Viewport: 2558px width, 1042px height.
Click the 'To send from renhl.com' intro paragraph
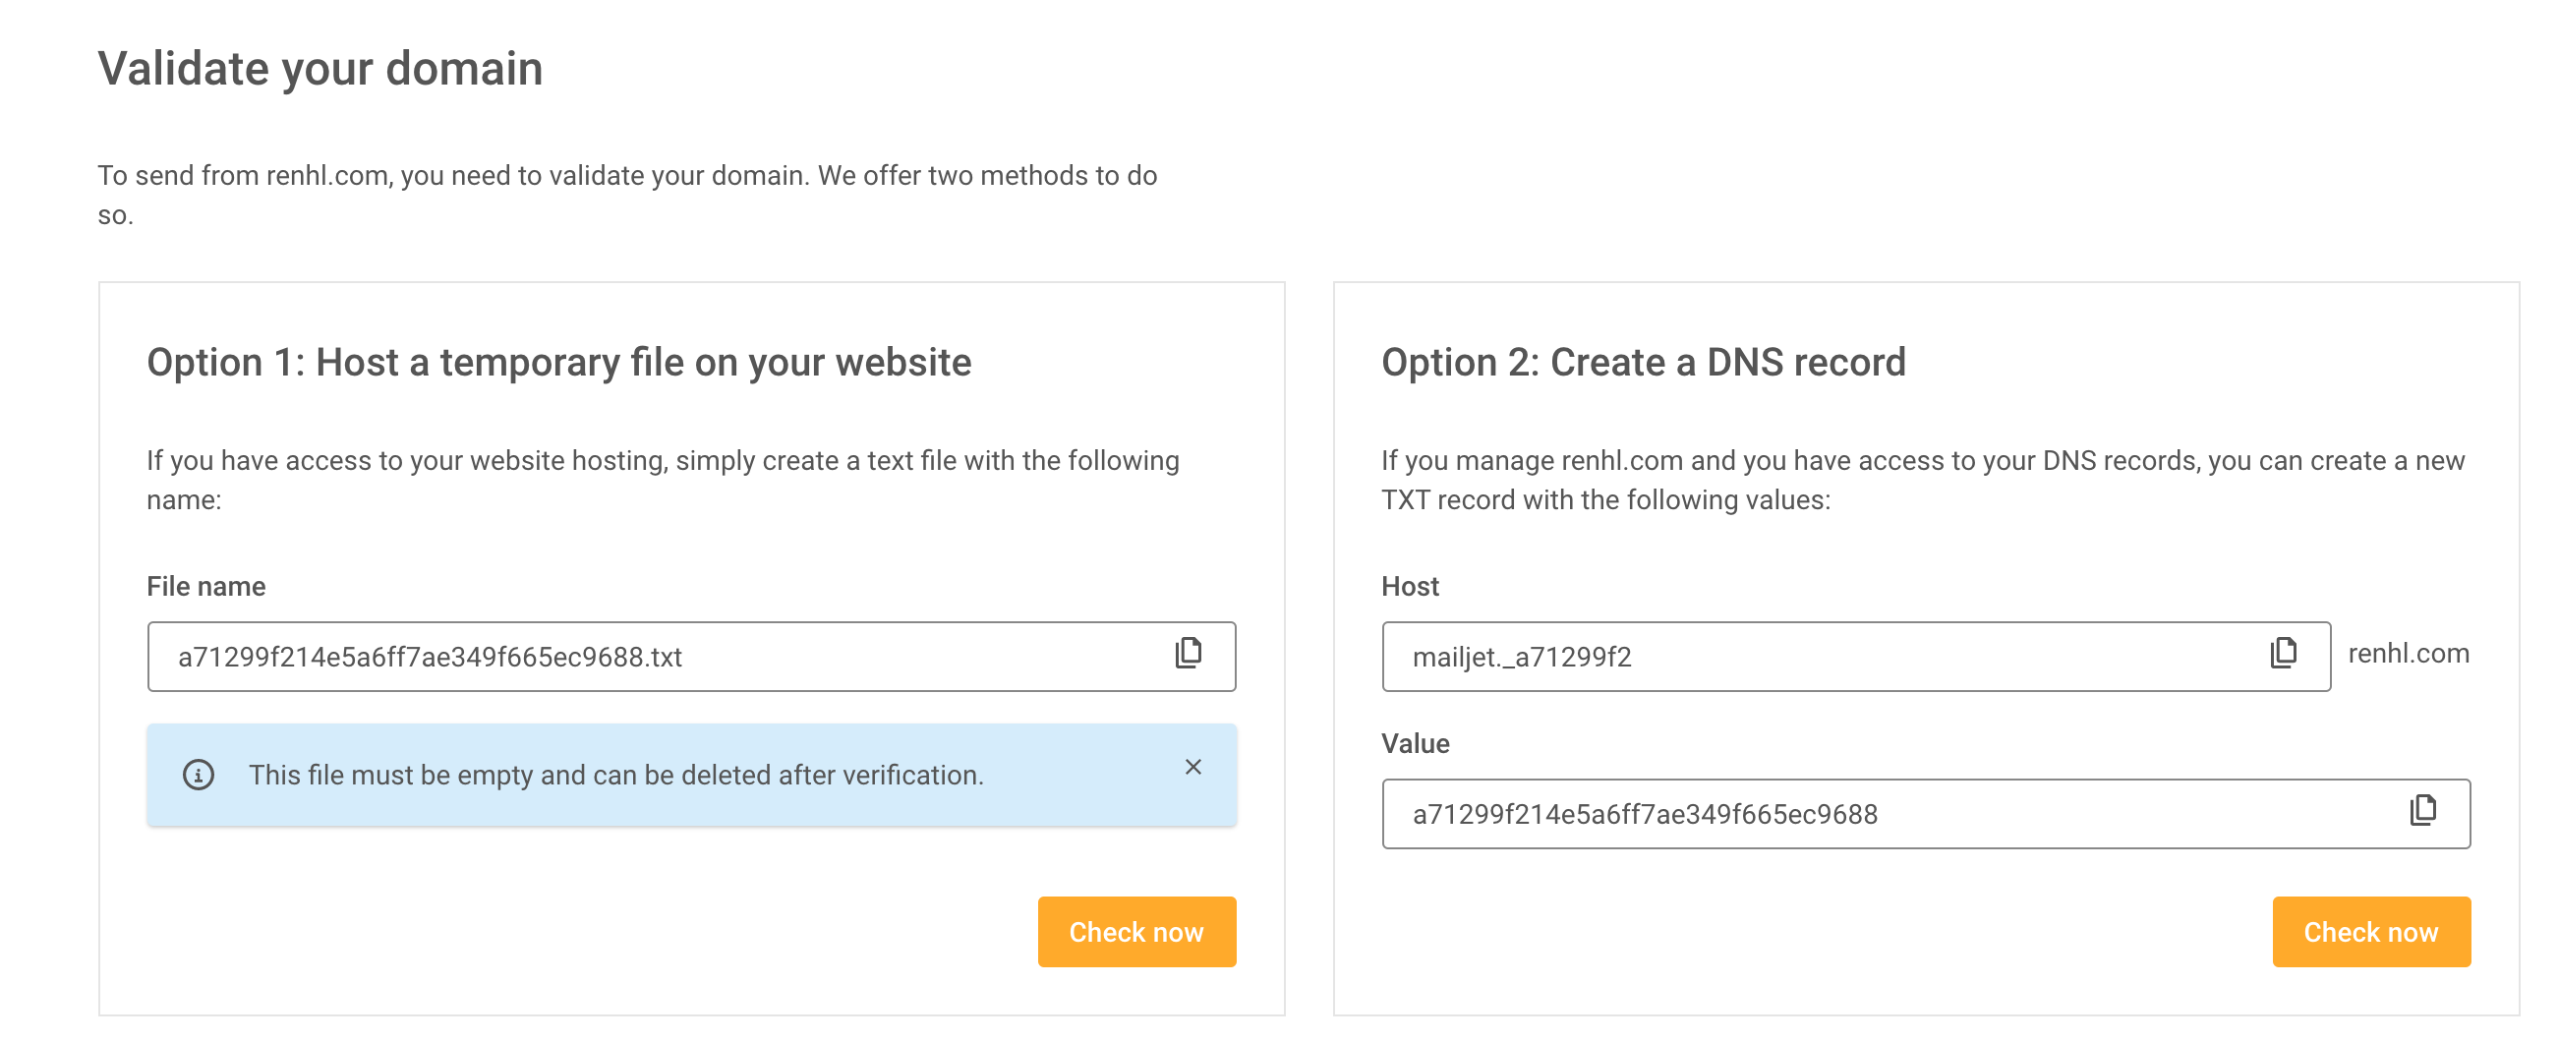click(x=626, y=195)
